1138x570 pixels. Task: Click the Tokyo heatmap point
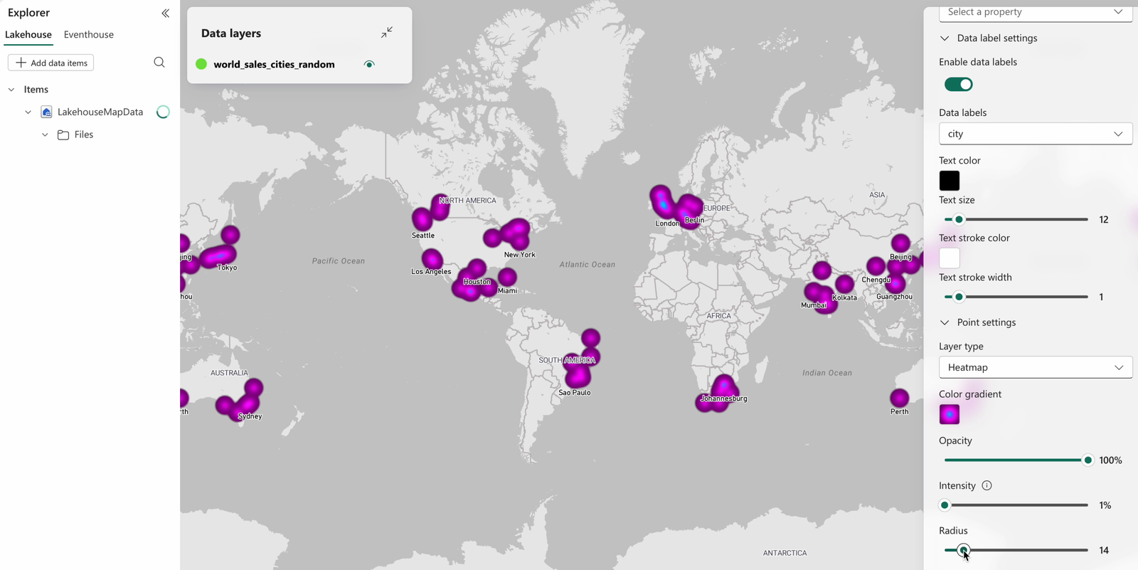(219, 256)
